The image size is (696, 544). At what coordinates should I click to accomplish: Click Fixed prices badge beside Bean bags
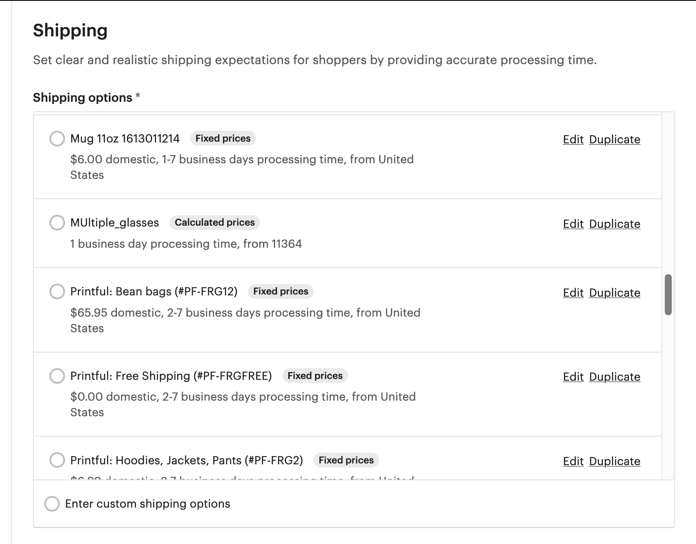point(281,291)
